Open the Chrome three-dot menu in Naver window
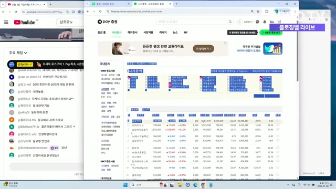Screen dimensions: 336x189 point(295,12)
